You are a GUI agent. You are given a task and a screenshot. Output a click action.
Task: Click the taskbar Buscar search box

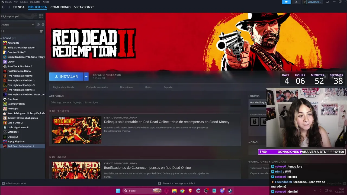click(142, 191)
